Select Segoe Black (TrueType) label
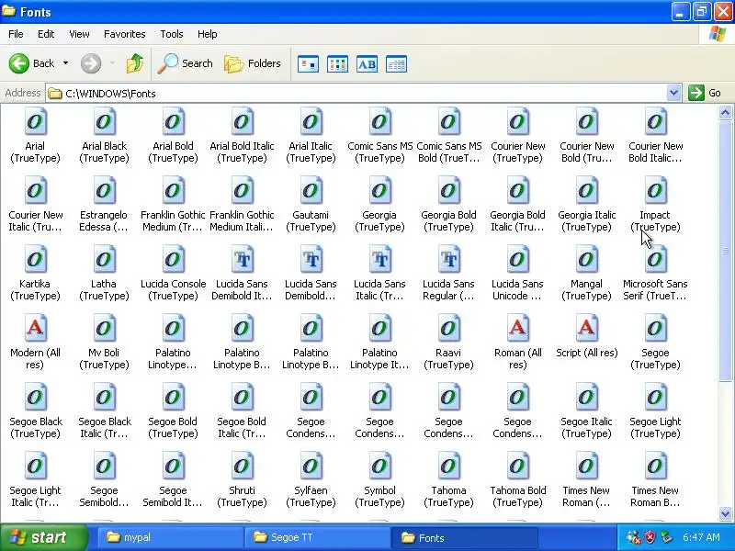The image size is (735, 551). [x=36, y=427]
